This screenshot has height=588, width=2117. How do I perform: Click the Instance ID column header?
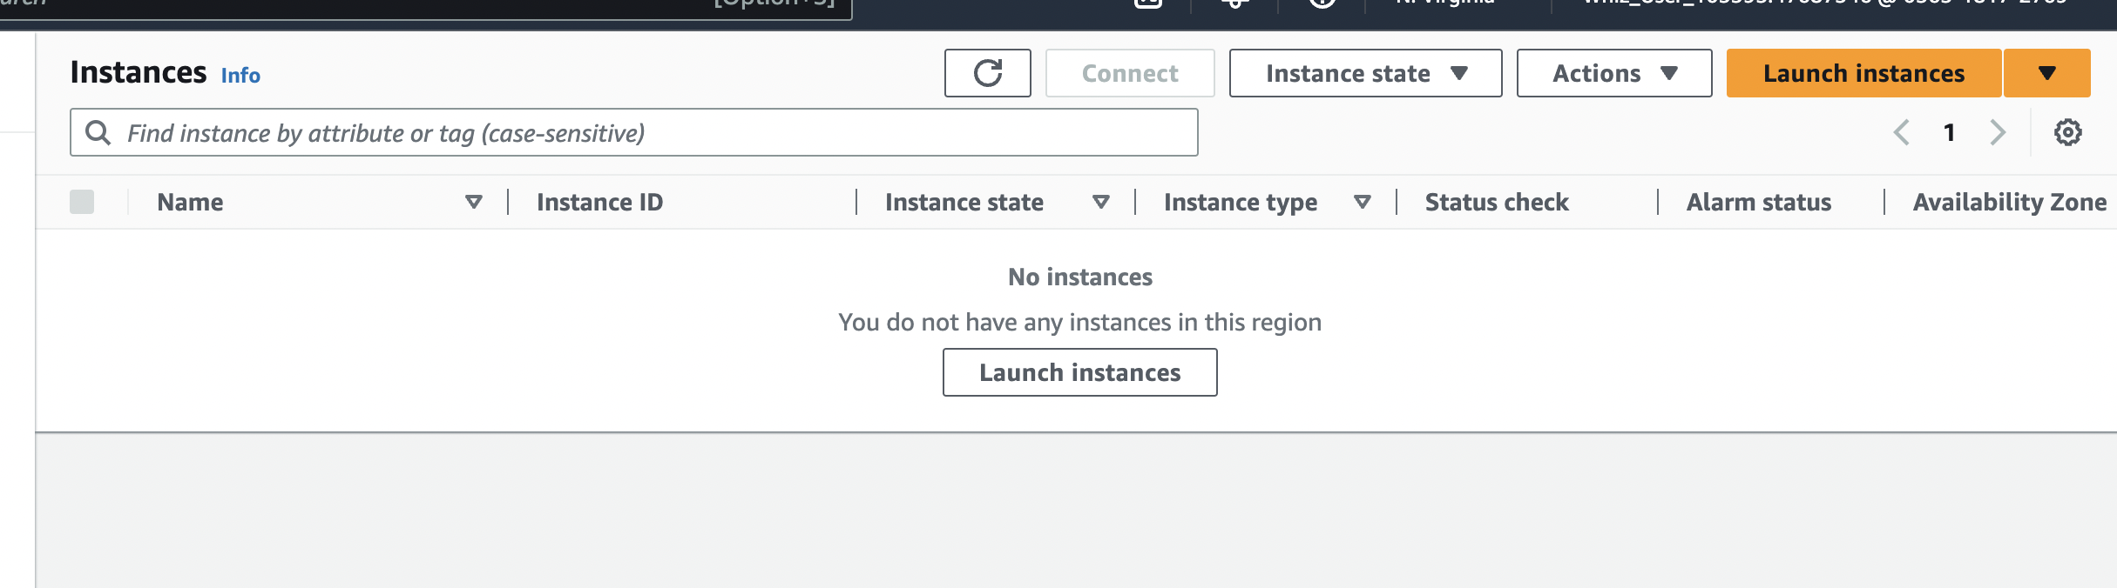point(599,202)
